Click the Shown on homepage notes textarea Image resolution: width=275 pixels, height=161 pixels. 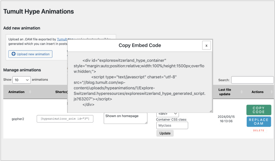pos(125,118)
